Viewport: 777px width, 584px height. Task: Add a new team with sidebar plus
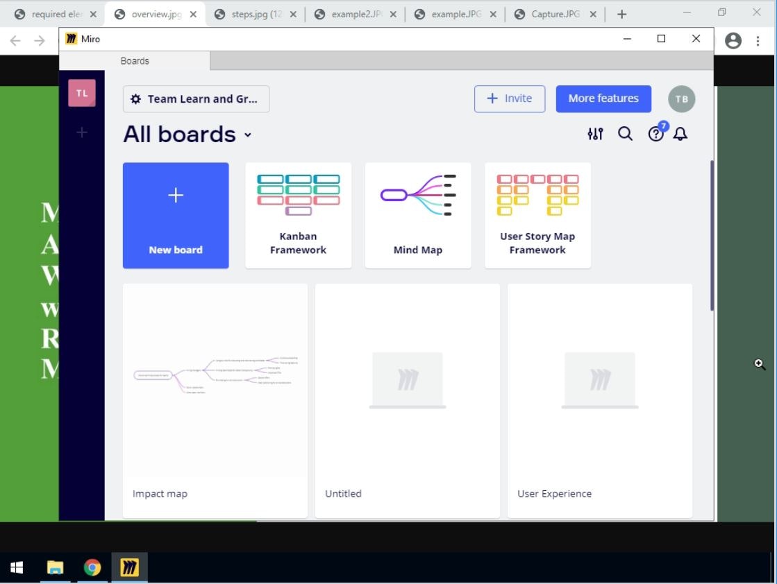(82, 132)
